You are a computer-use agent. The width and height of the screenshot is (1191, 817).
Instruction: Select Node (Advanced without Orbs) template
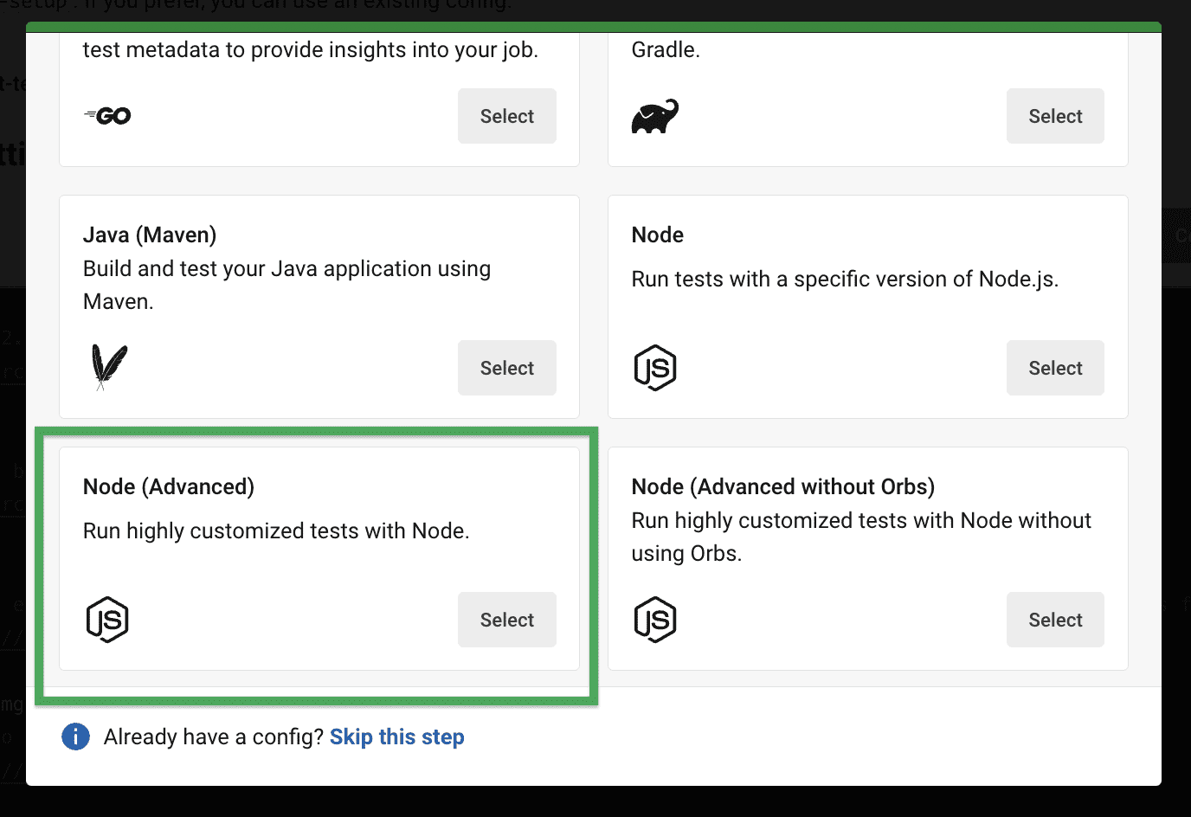(1055, 620)
